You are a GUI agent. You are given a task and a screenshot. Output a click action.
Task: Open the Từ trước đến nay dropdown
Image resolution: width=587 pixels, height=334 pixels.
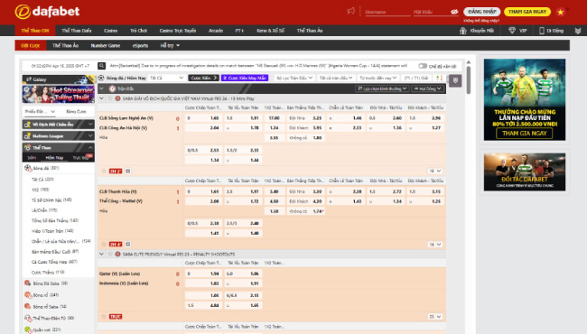point(377,78)
